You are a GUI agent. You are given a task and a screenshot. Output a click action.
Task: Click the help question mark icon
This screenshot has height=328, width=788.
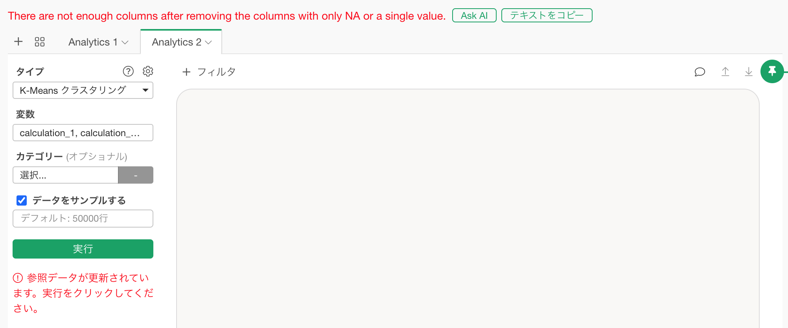point(128,71)
